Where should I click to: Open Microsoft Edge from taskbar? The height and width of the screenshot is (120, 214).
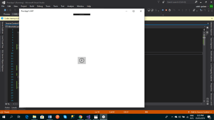[x=27, y=117]
